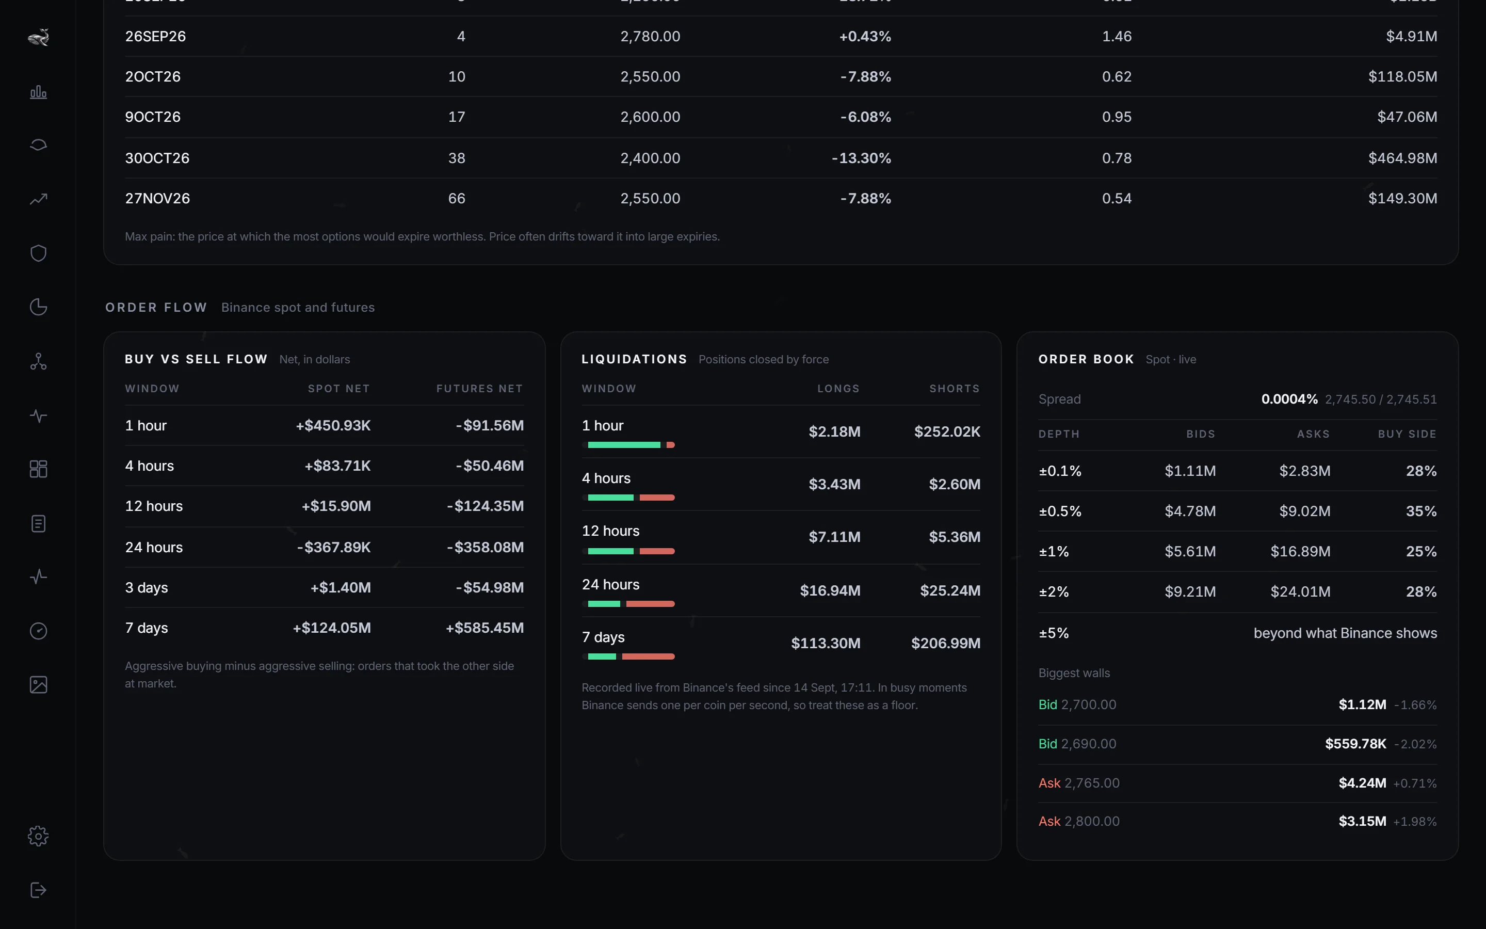Screen dimensions: 1486x929
Task: Click the $9.02M asks value at ±0.5%
Action: point(1305,511)
